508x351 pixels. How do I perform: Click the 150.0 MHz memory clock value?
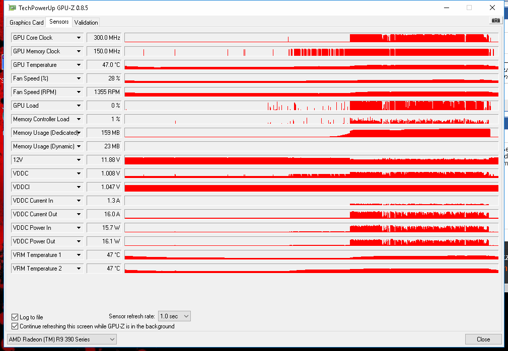point(104,51)
